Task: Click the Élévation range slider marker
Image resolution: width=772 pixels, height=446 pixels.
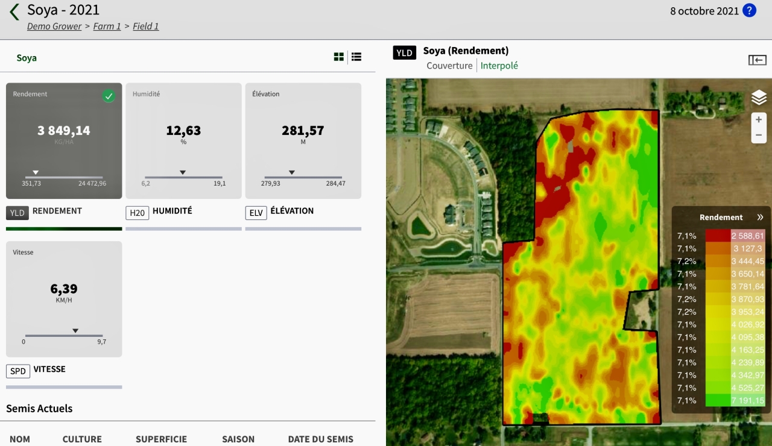Action: 292,172
